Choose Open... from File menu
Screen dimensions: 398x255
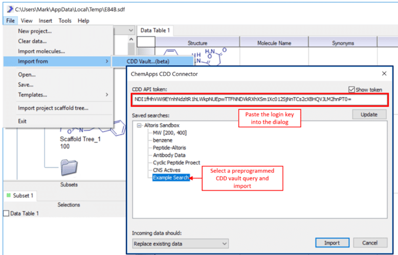click(59, 75)
